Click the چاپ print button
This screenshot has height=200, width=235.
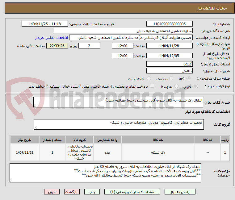click(x=92, y=192)
